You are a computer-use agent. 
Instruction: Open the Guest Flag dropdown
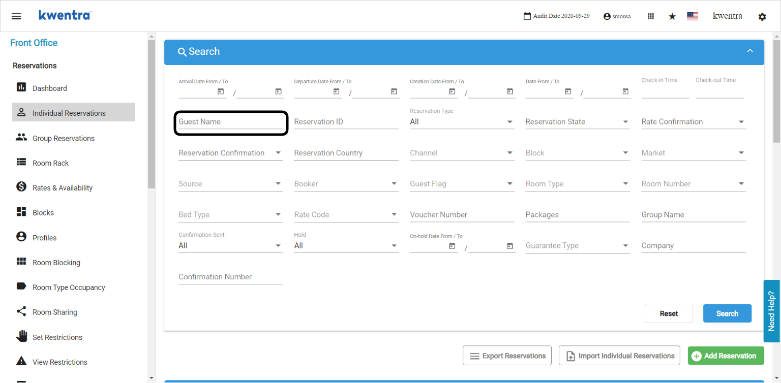(x=462, y=184)
